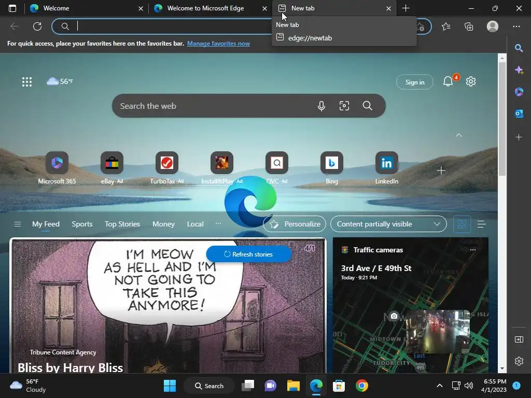Add a new quick link with plus

(441, 170)
